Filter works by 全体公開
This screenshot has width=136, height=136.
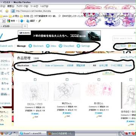(x=104, y=65)
